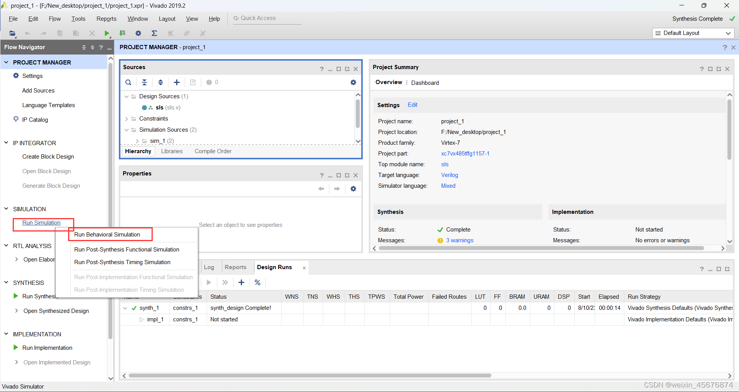Image resolution: width=739 pixels, height=392 pixels.
Task: Maximize the Sources panel
Action: tap(339, 69)
